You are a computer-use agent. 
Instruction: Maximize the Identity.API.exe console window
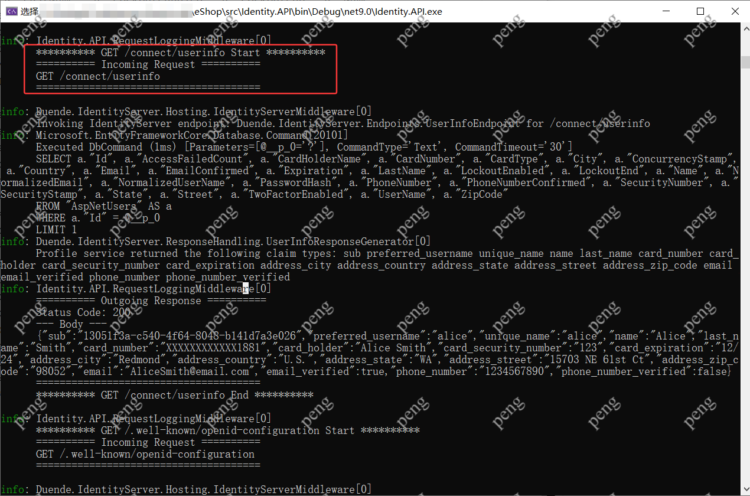pyautogui.click(x=700, y=11)
